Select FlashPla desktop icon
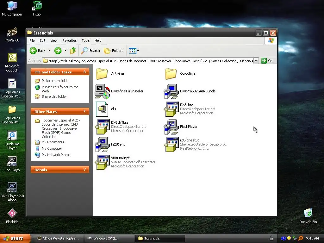This screenshot has height=243, width=324. tap(12, 216)
